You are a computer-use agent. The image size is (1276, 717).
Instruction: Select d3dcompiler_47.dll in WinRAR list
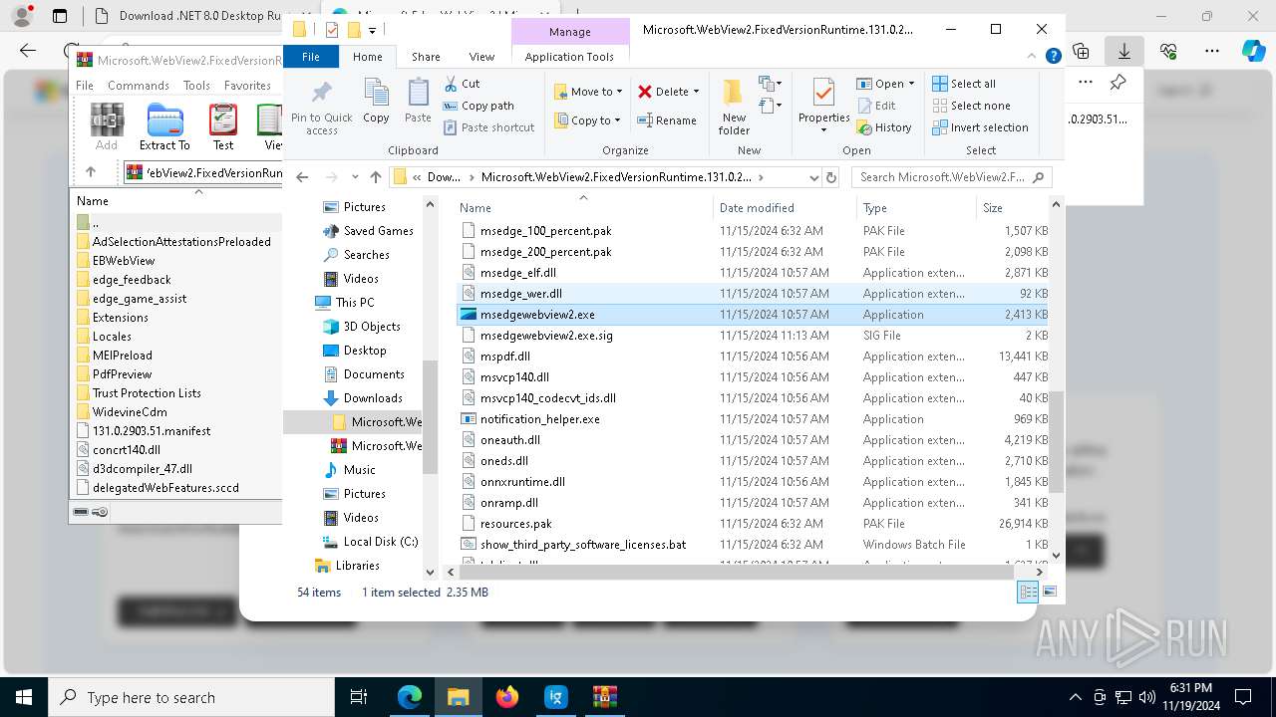pos(143,469)
